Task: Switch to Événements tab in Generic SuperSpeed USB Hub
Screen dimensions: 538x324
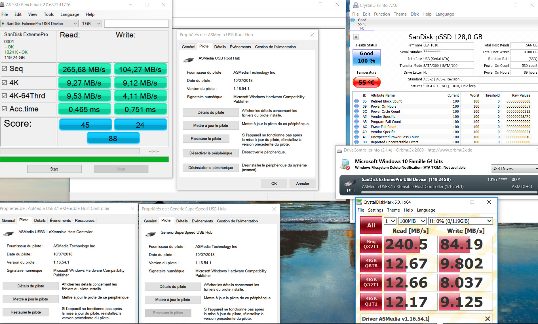Action: [x=202, y=221]
